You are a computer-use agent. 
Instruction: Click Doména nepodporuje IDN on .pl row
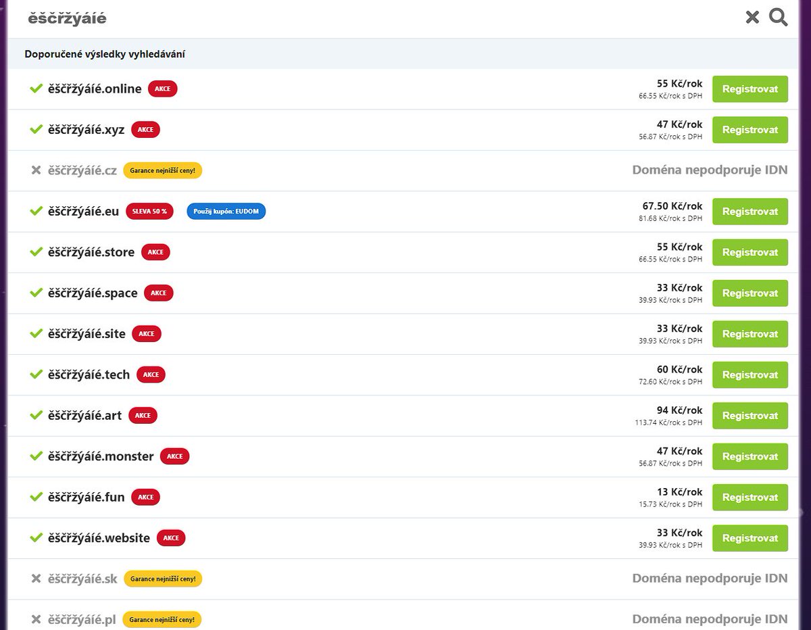tap(710, 619)
